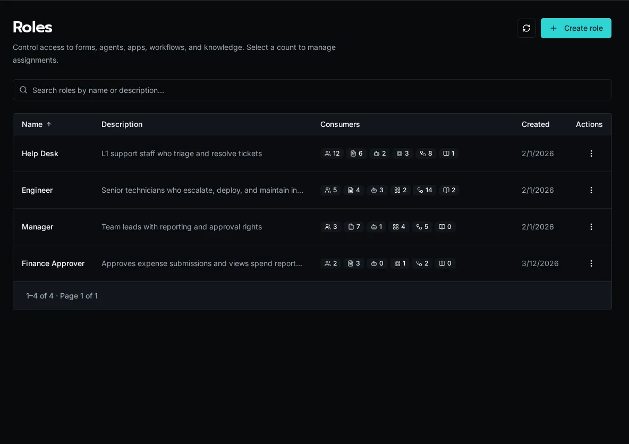Open Help Desk workflows count chip (8)

[x=426, y=153]
